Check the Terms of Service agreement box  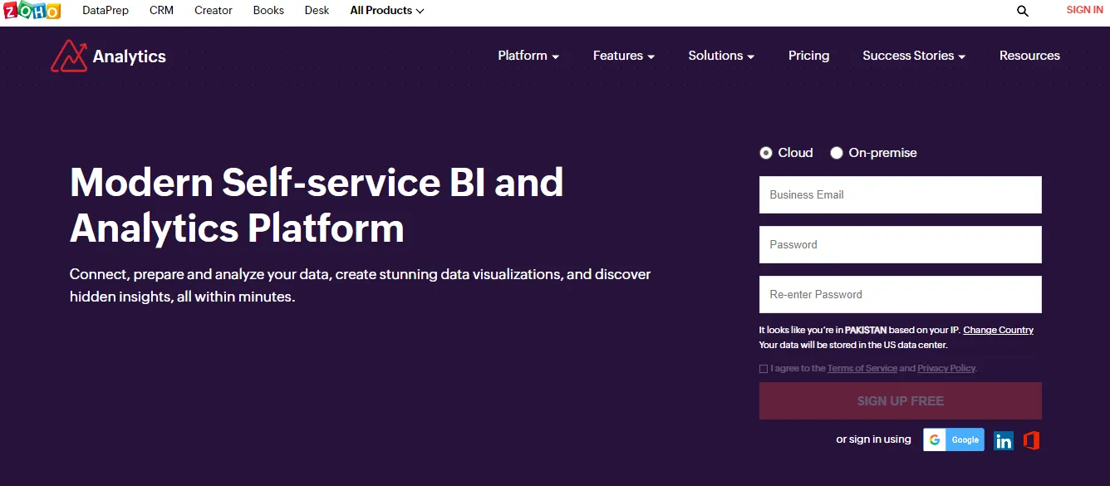[x=764, y=369]
